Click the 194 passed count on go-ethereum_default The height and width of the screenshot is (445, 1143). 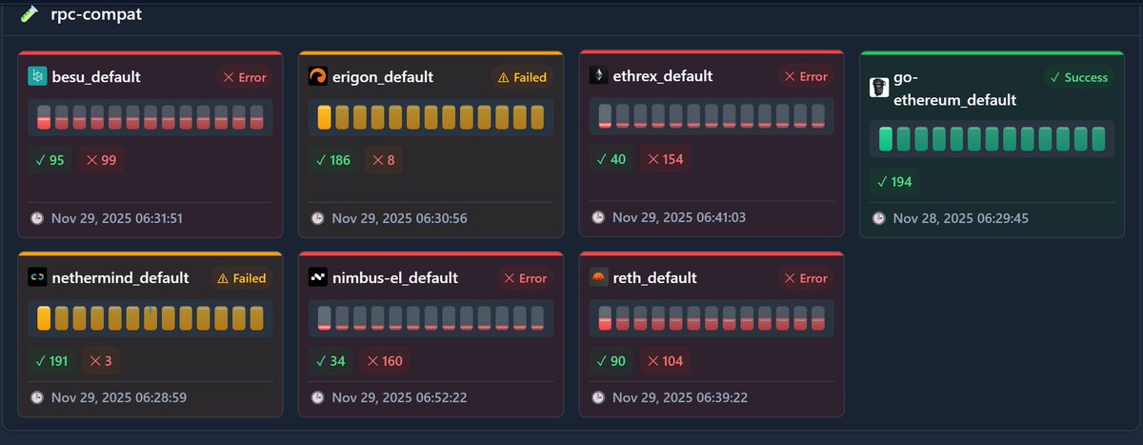click(x=894, y=182)
